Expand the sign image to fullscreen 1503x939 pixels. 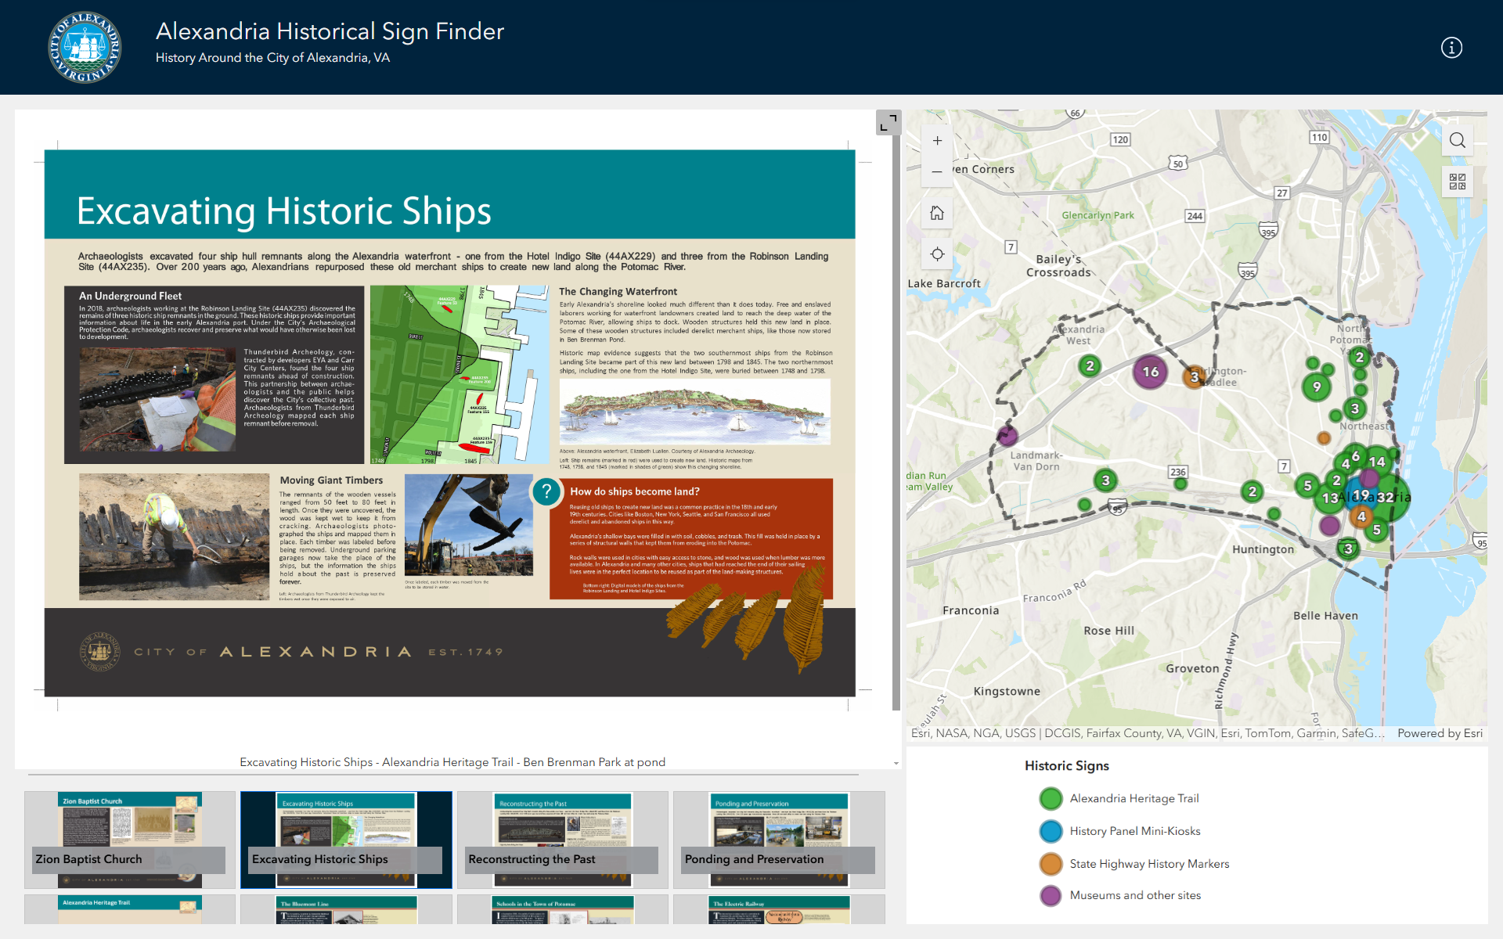click(x=888, y=123)
